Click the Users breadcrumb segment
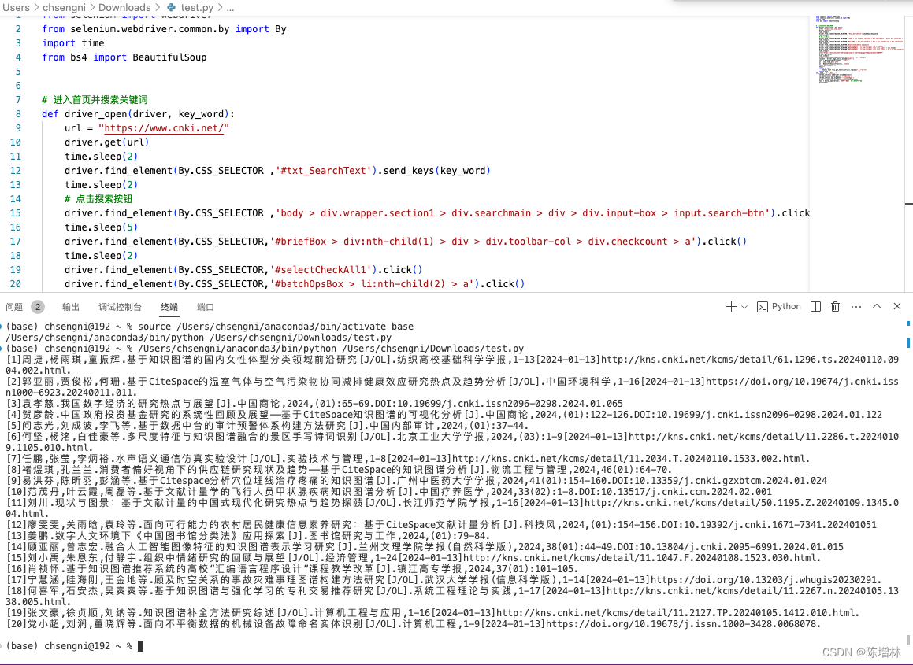 [16, 8]
